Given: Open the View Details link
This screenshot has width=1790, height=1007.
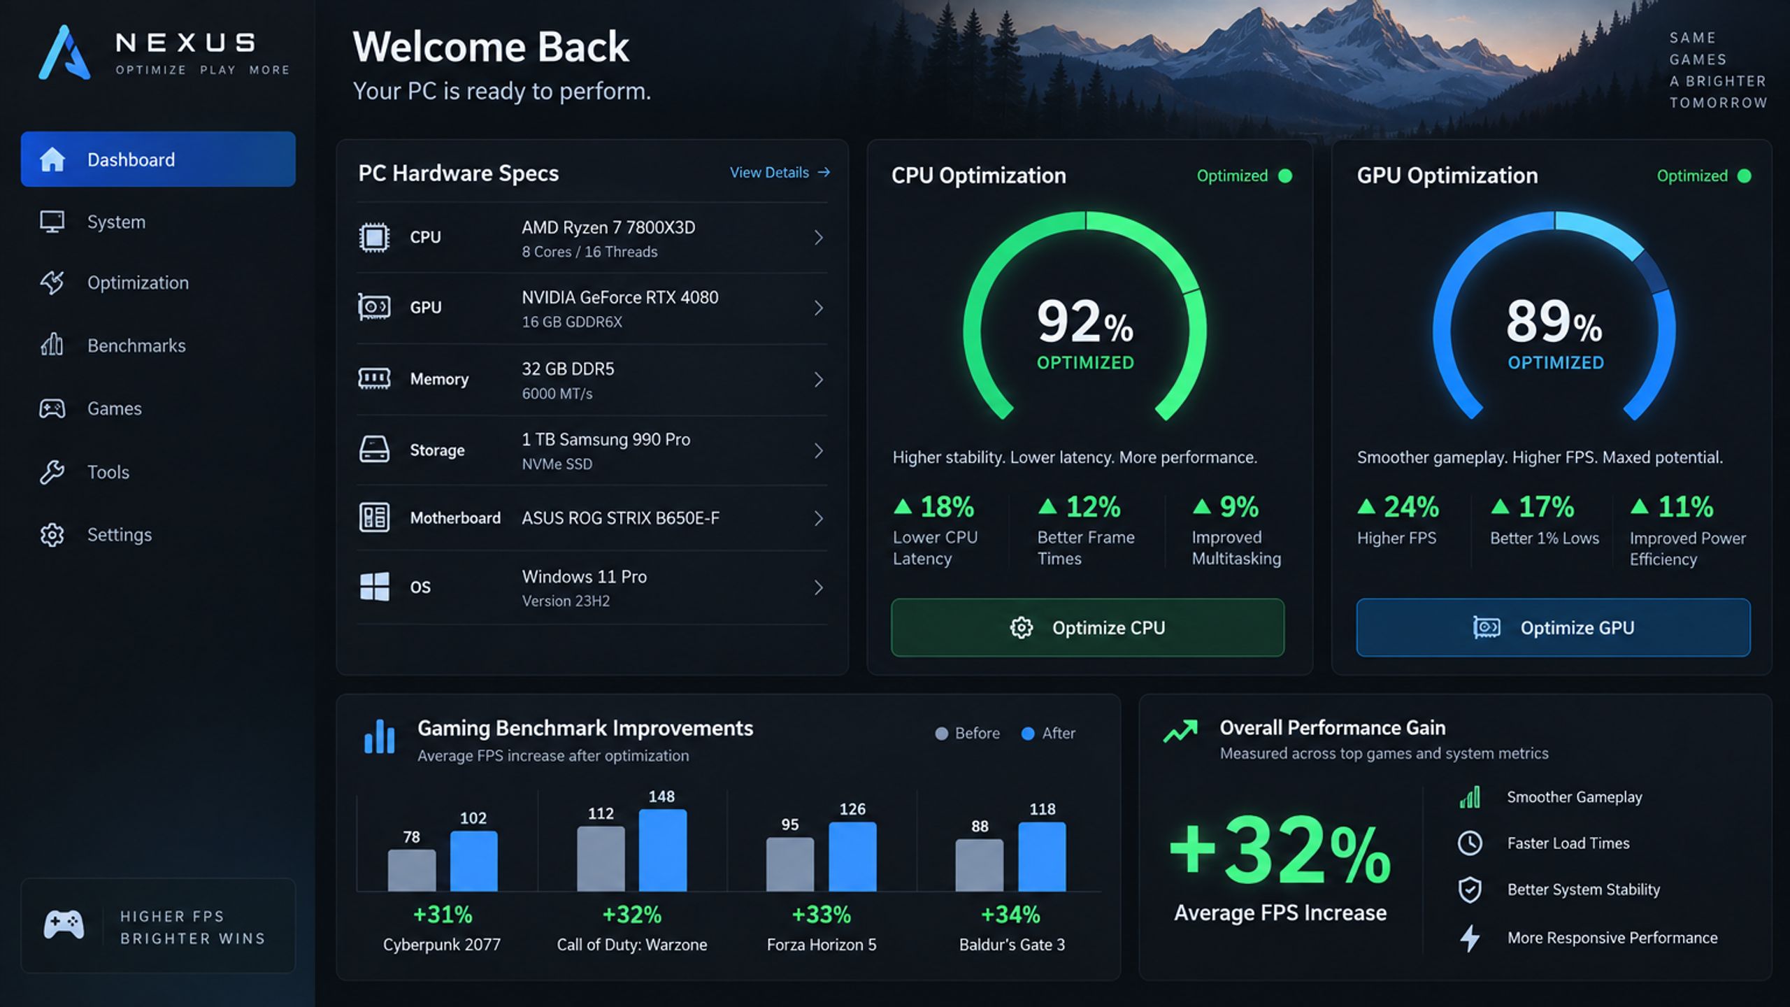Looking at the screenshot, I should (780, 173).
